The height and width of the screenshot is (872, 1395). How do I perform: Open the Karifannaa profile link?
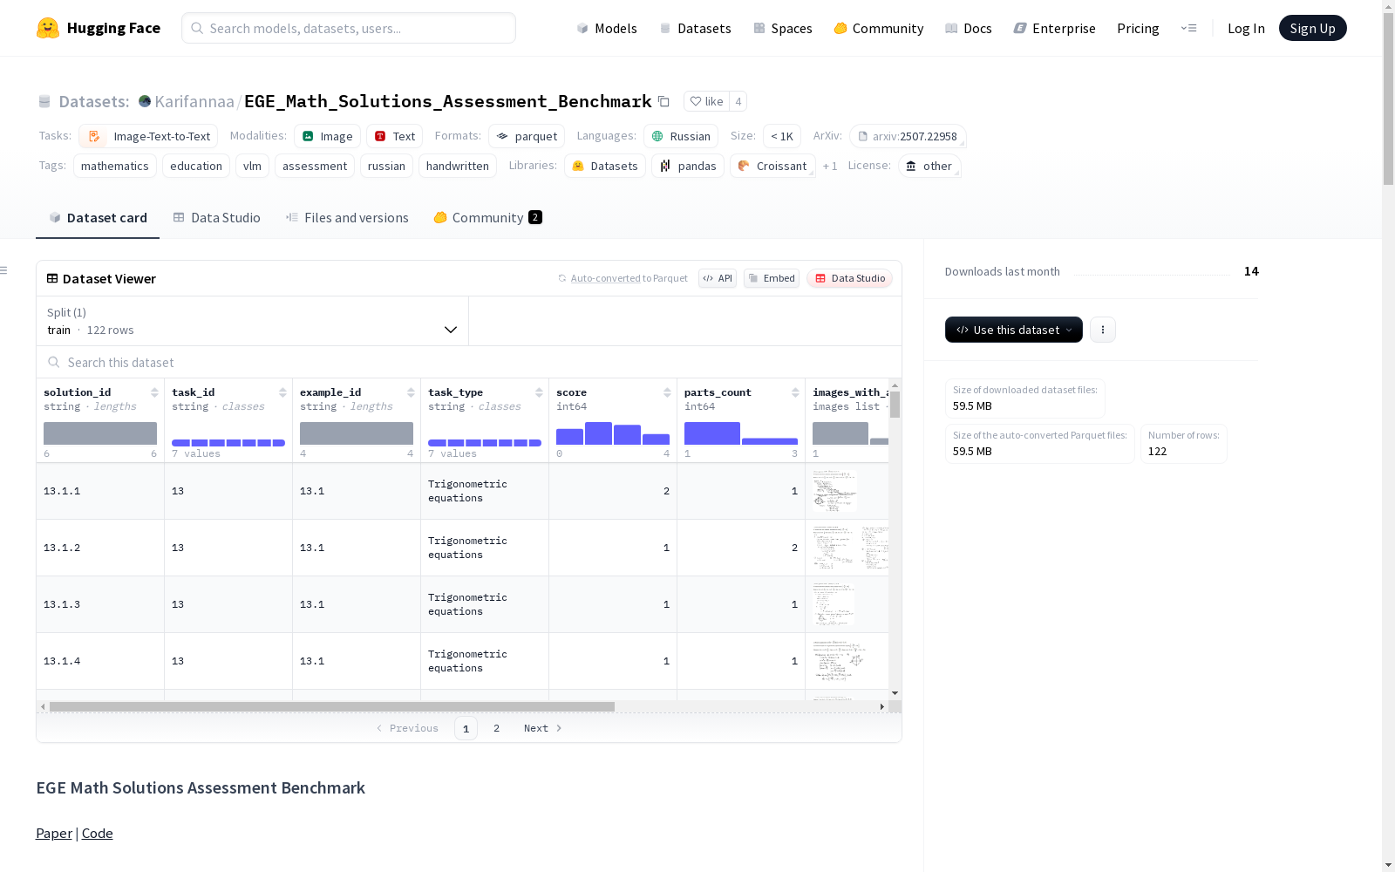click(194, 101)
